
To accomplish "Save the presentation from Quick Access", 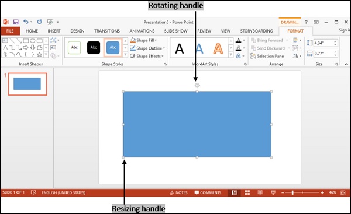I will click(16, 22).
